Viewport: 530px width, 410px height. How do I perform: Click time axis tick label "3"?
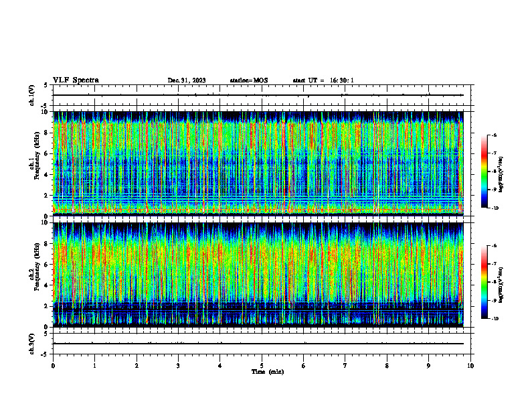(x=178, y=366)
